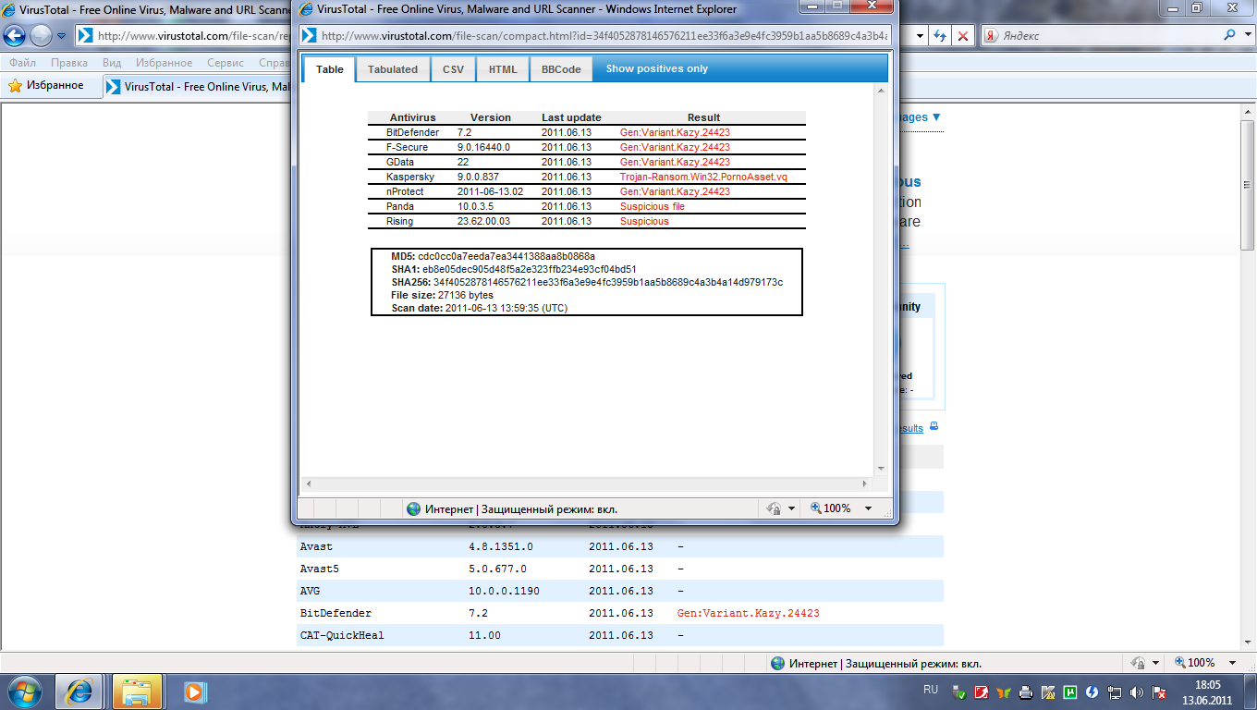Open Windows Media Player from the taskbar

pyautogui.click(x=193, y=692)
